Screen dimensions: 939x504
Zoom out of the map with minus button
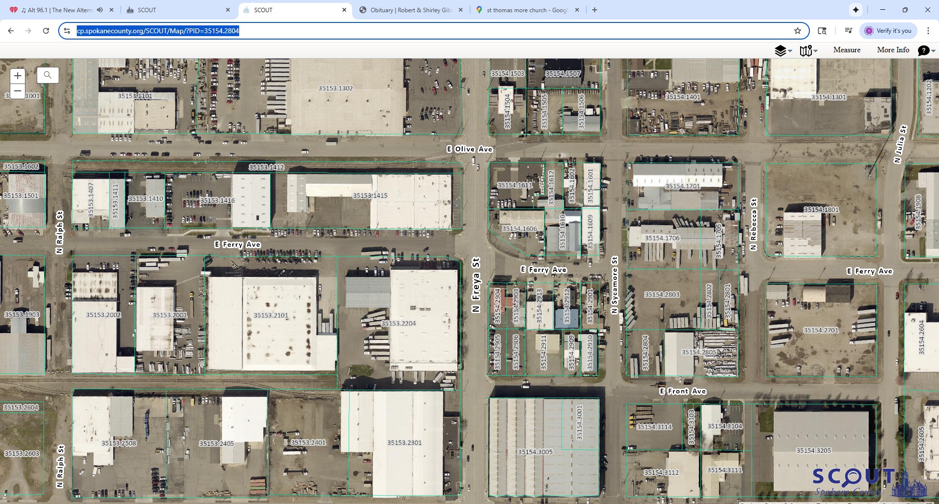18,91
